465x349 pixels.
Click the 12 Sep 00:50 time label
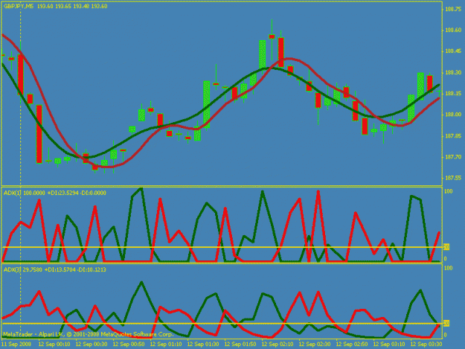(129, 345)
